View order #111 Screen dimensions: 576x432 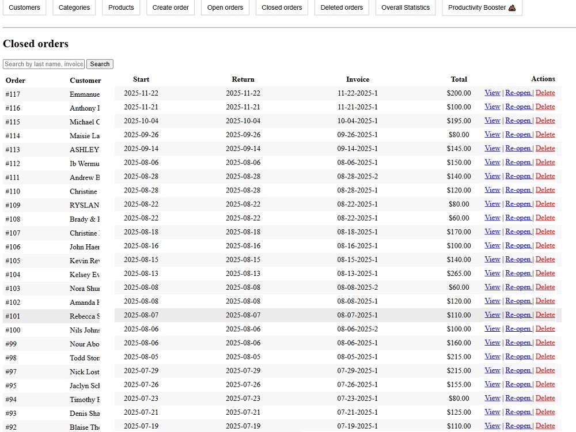tap(492, 176)
